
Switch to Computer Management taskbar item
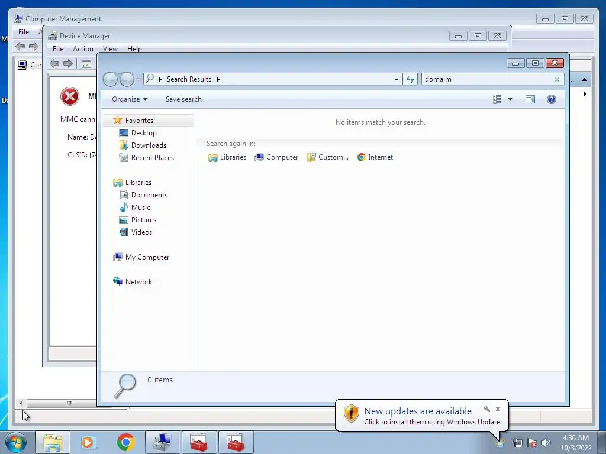(162, 442)
